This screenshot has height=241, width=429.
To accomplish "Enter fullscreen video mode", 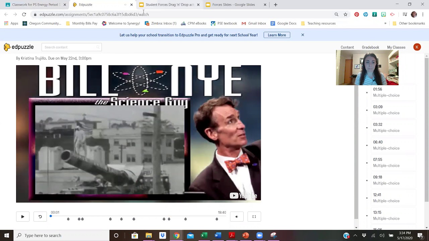I will coord(254,217).
